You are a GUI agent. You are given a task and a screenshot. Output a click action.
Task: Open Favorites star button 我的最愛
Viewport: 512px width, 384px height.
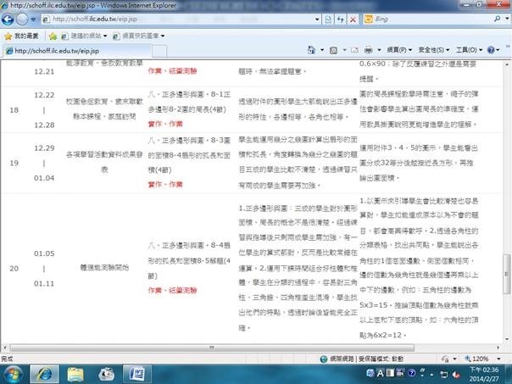[20, 36]
